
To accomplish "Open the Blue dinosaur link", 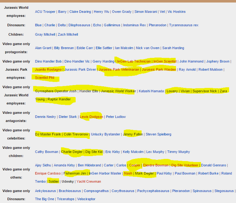I will 38,25.
